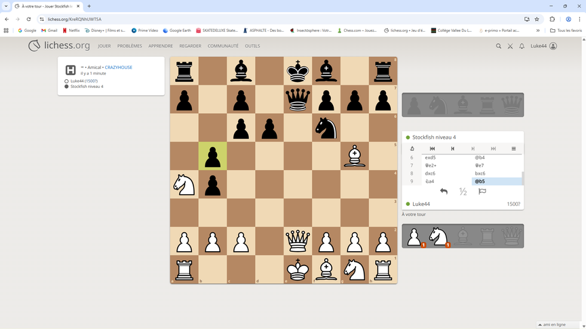Open the JOUER menu
The width and height of the screenshot is (586, 329).
[104, 46]
